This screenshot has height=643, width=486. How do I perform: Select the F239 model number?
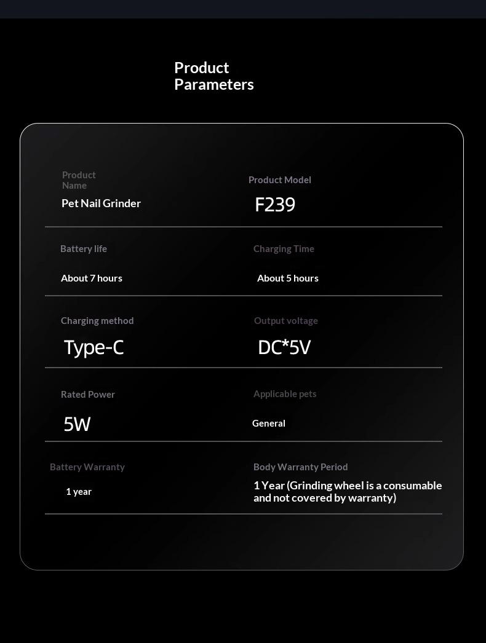tap(275, 205)
